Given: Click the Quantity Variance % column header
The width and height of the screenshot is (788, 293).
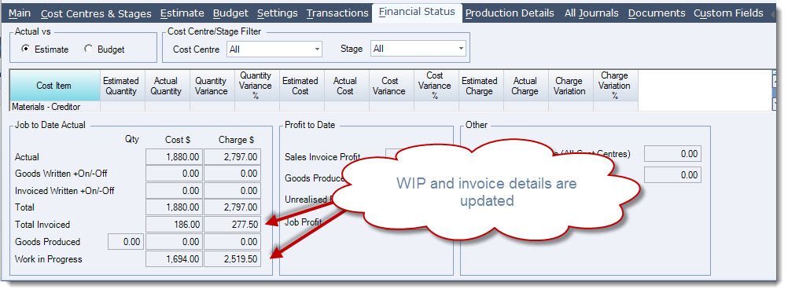Looking at the screenshot, I should (257, 86).
